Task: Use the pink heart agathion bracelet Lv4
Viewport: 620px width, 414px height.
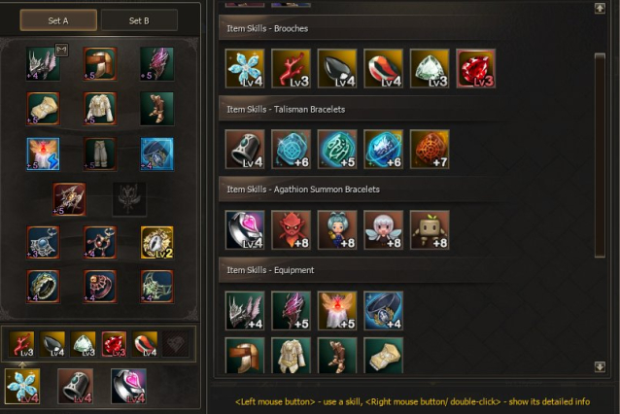Action: tap(245, 230)
